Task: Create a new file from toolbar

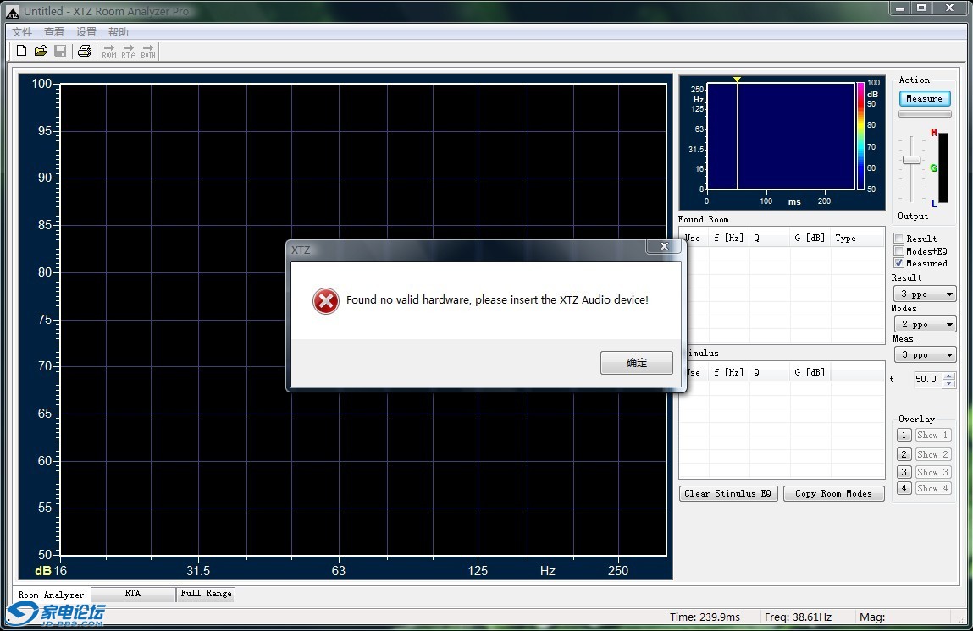Action: [x=21, y=51]
